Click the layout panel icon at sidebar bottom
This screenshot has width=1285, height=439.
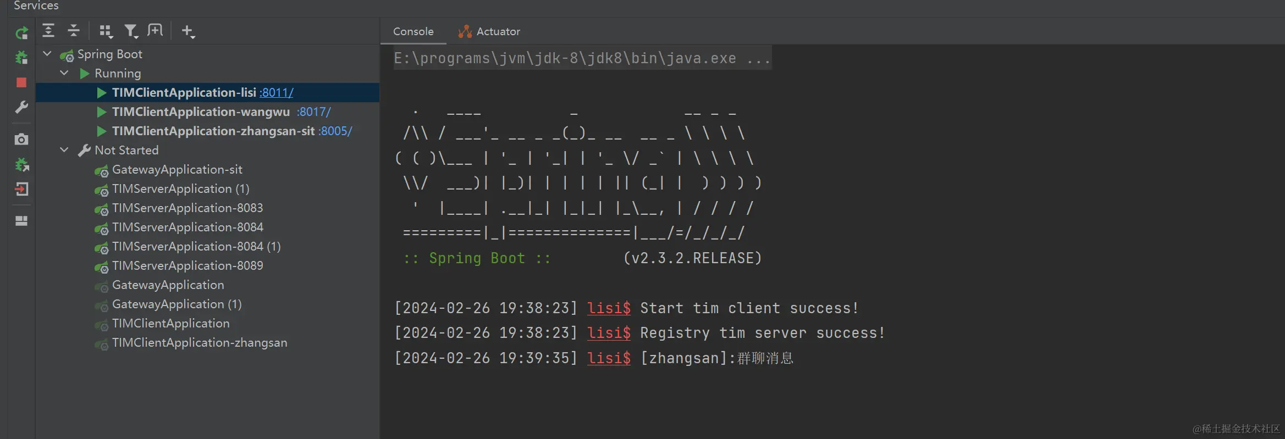21,221
